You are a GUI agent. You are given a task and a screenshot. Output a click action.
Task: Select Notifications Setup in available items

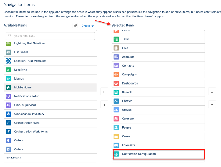click(50, 96)
